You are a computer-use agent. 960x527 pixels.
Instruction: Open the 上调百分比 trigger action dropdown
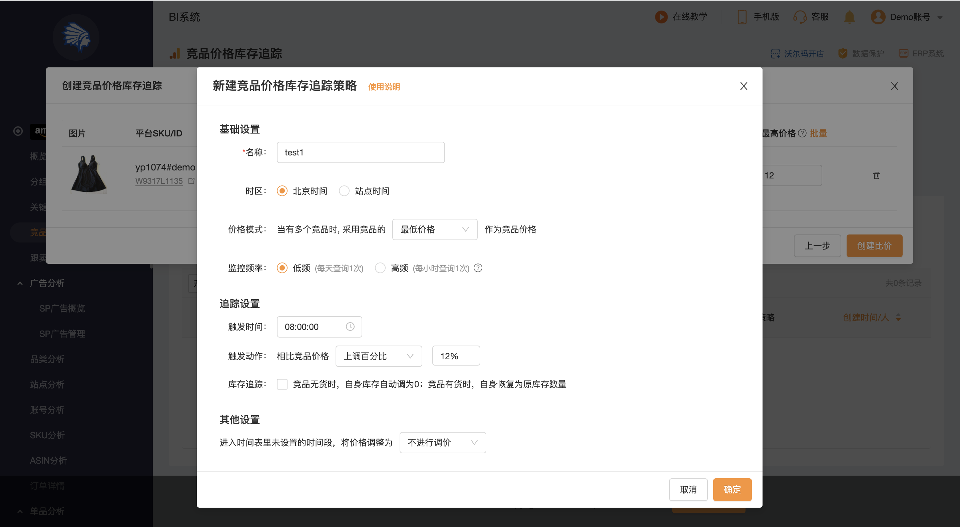coord(378,356)
